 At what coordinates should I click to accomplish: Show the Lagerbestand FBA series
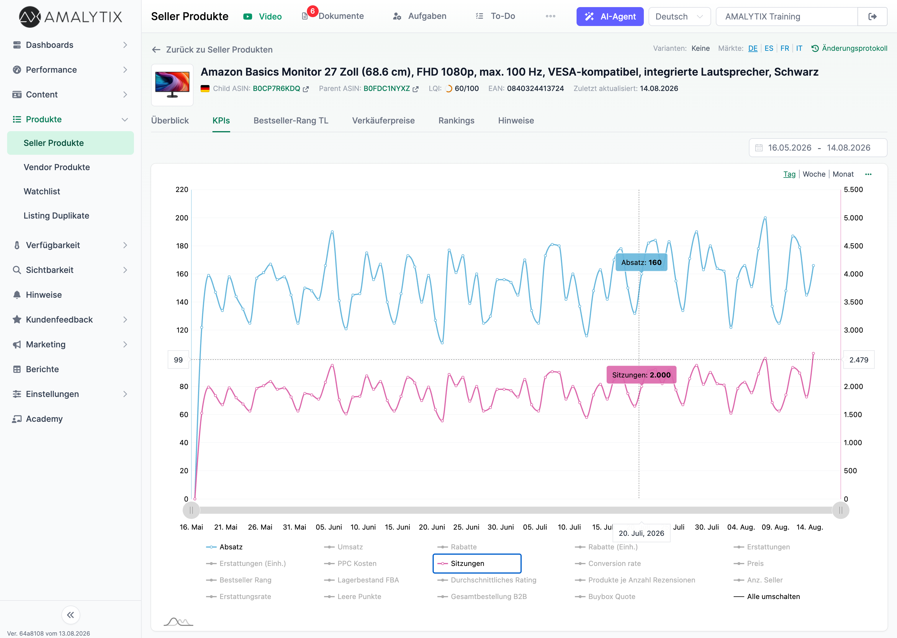pos(361,580)
